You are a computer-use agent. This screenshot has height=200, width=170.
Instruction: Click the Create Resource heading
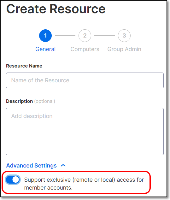[56, 9]
